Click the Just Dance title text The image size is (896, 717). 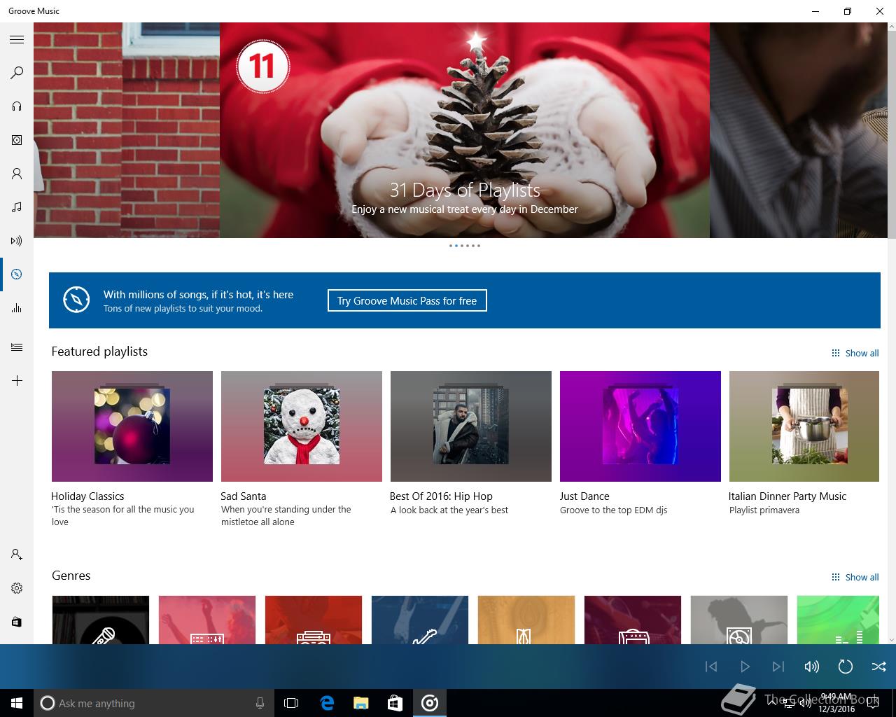tap(584, 496)
